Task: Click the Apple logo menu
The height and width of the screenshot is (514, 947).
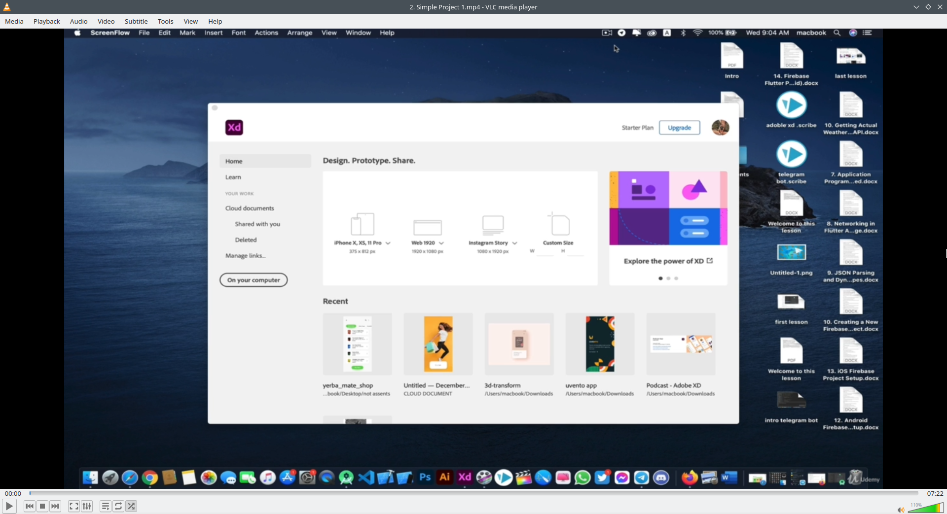Action: tap(77, 33)
